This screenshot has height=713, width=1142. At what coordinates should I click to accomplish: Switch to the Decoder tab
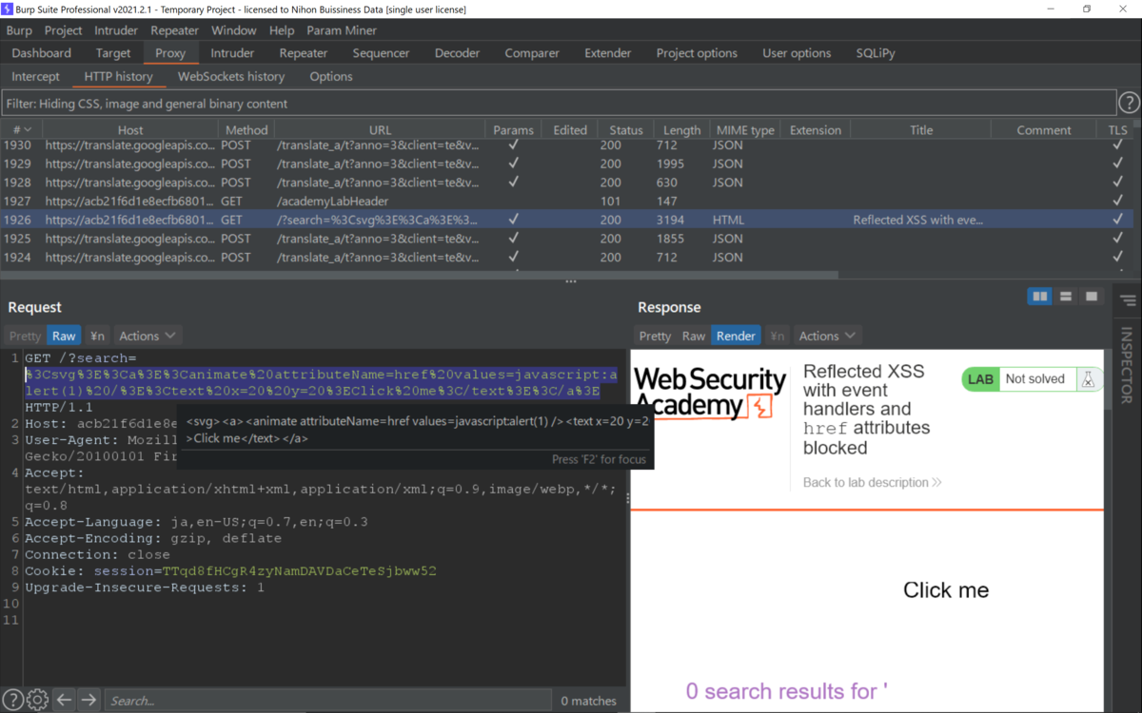coord(458,53)
